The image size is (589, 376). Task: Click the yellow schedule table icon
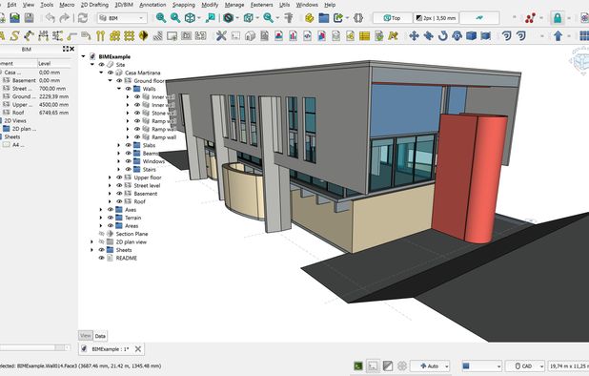click(364, 35)
